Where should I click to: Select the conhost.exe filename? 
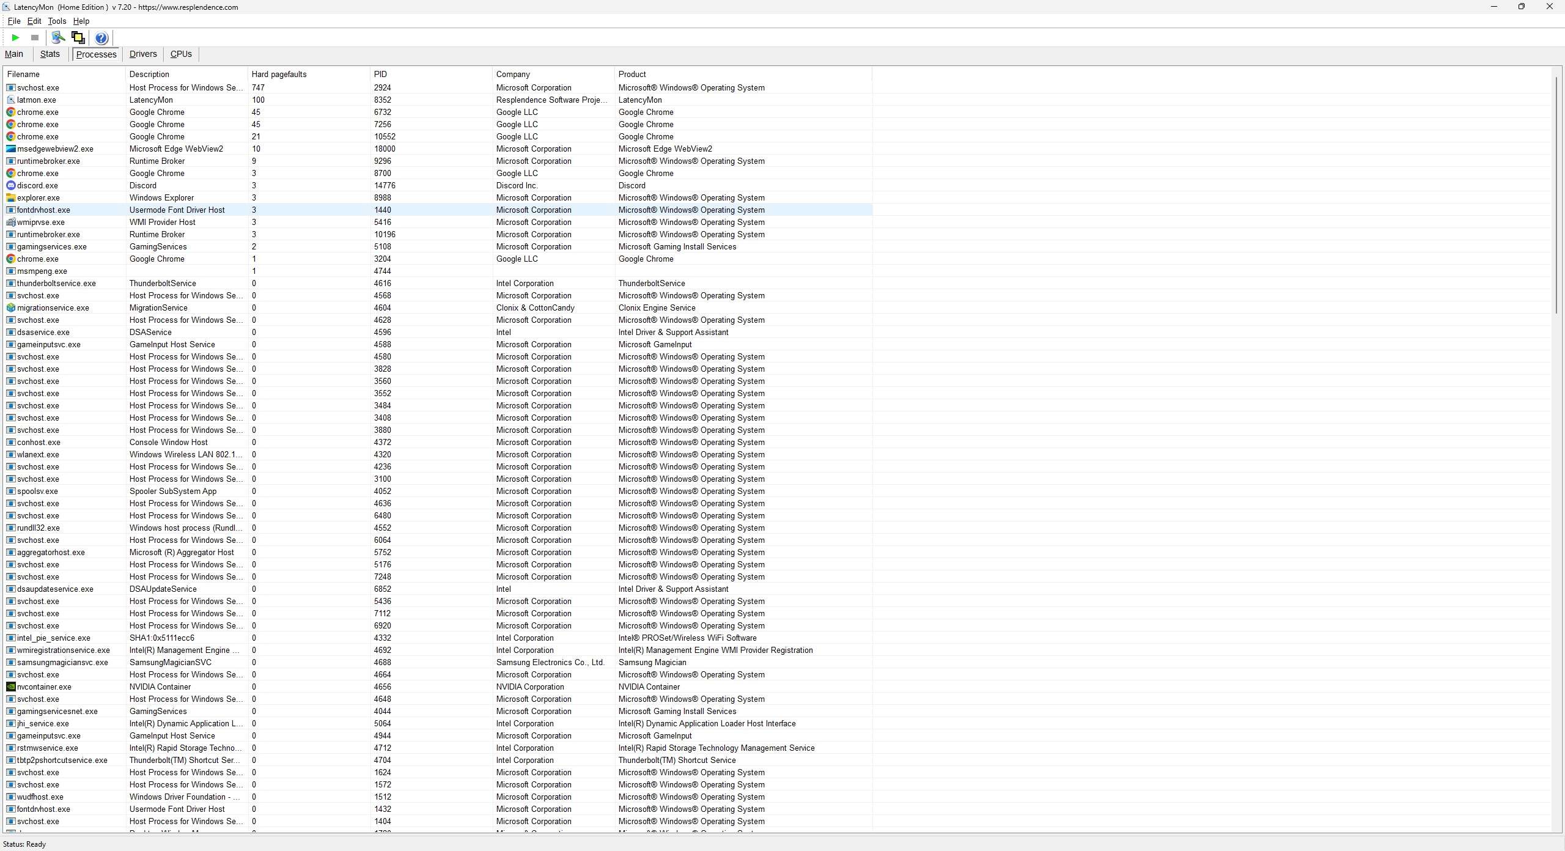39,442
